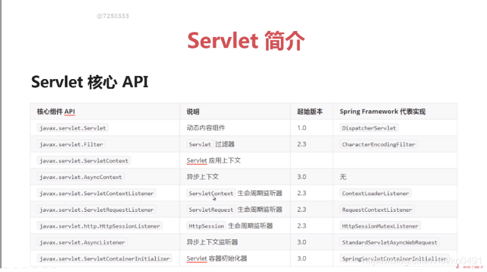Click the 'Servlet 简介' slide title
This screenshot has height=272, width=487.
click(x=246, y=41)
